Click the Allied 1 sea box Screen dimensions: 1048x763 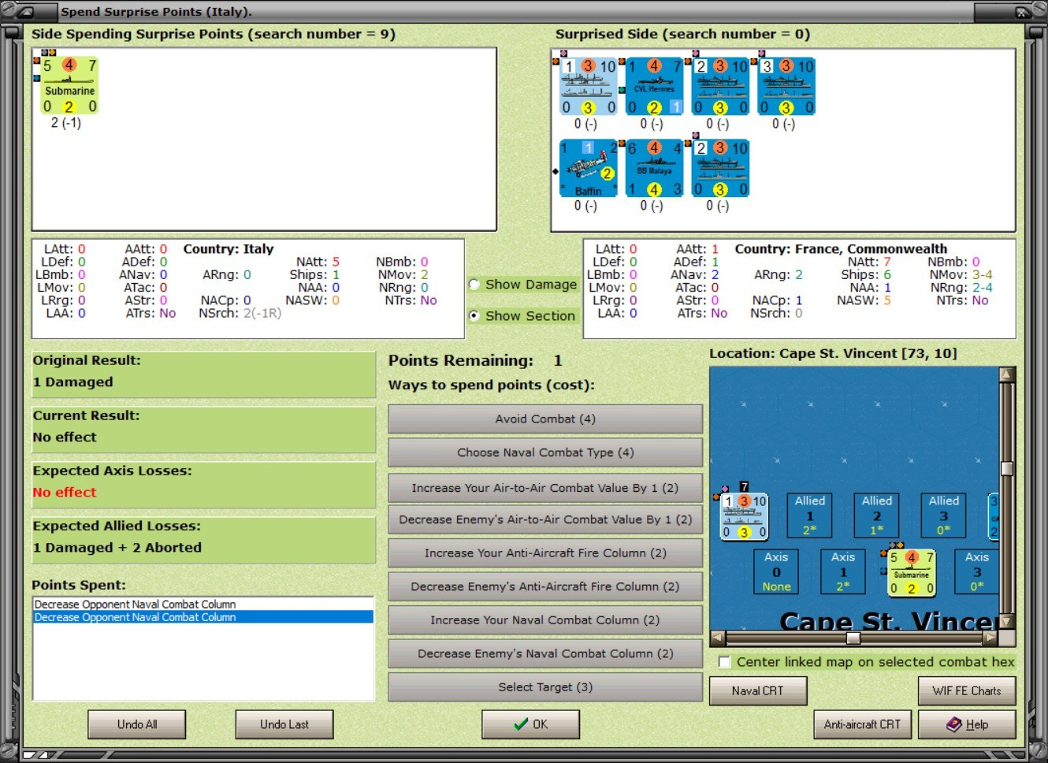[x=809, y=515]
